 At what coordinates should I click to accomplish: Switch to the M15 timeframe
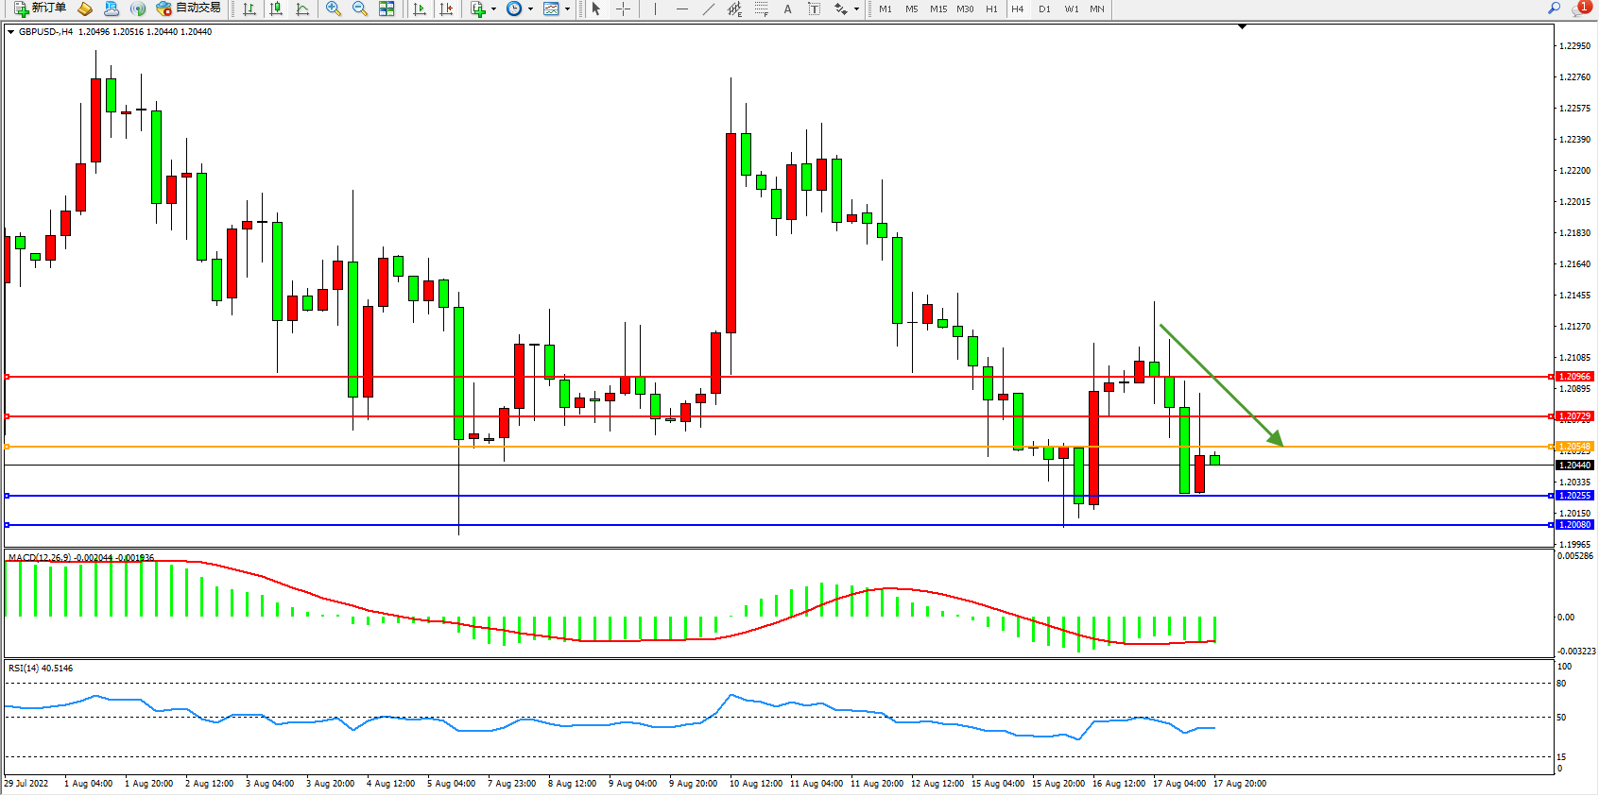[x=937, y=8]
